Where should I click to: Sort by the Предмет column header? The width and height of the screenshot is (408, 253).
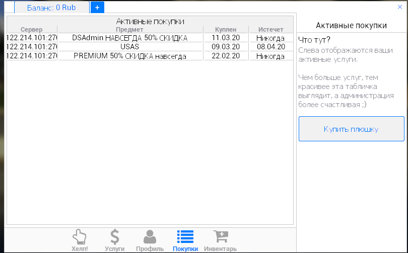[x=130, y=30]
